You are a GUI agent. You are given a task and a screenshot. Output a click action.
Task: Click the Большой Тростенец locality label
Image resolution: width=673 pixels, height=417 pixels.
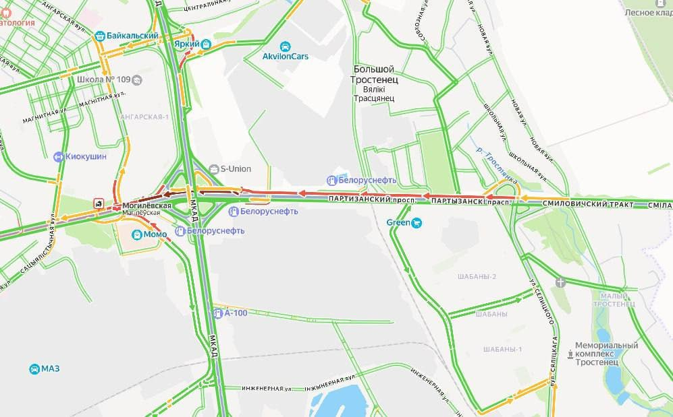[x=374, y=75]
